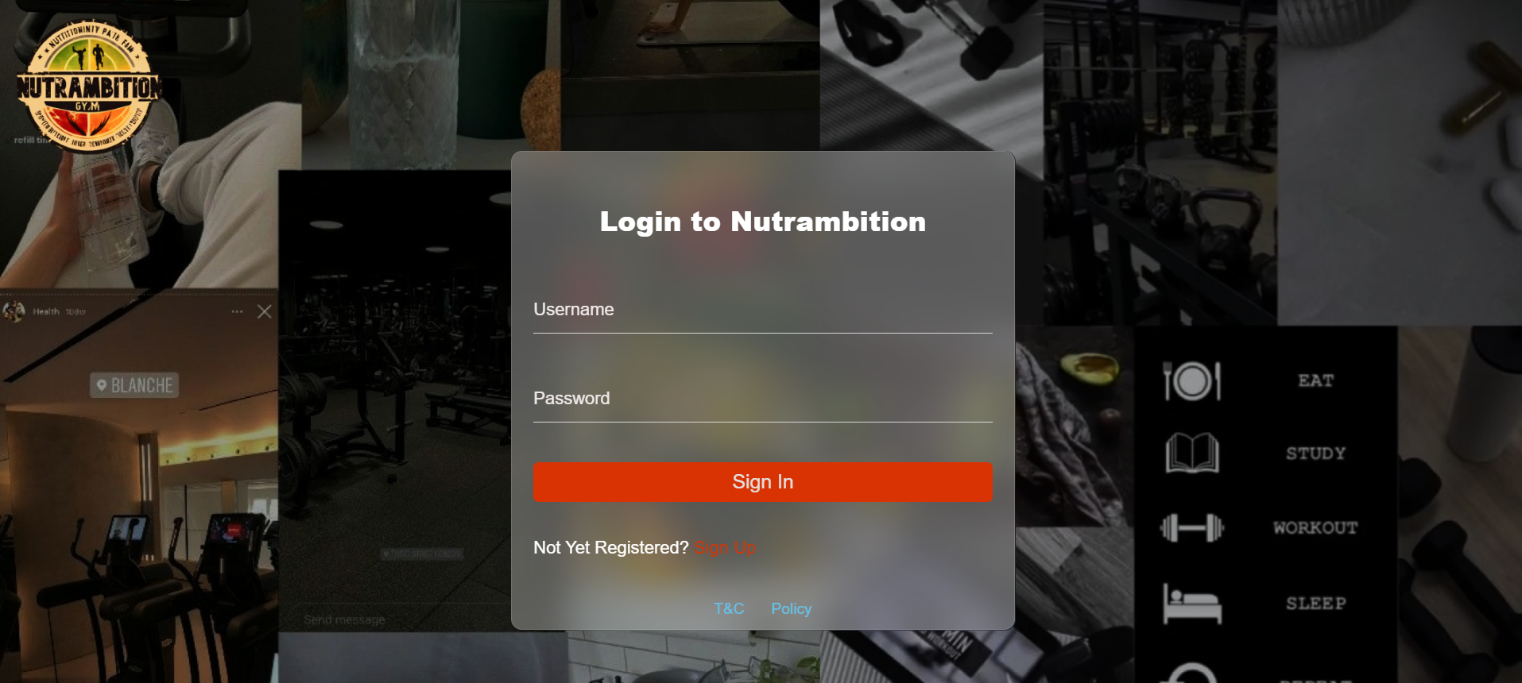Open the Policy link
The image size is (1522, 683).
click(x=792, y=609)
